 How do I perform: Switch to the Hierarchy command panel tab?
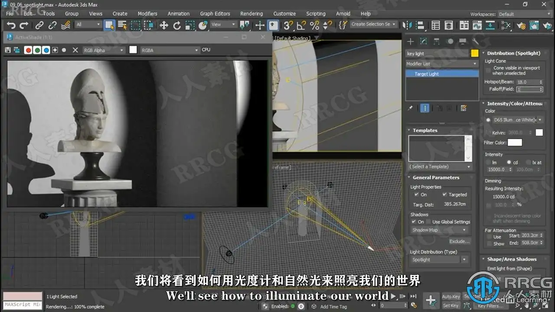437,42
